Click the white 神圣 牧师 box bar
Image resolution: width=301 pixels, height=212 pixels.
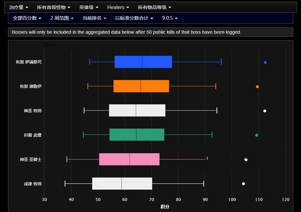click(137, 110)
